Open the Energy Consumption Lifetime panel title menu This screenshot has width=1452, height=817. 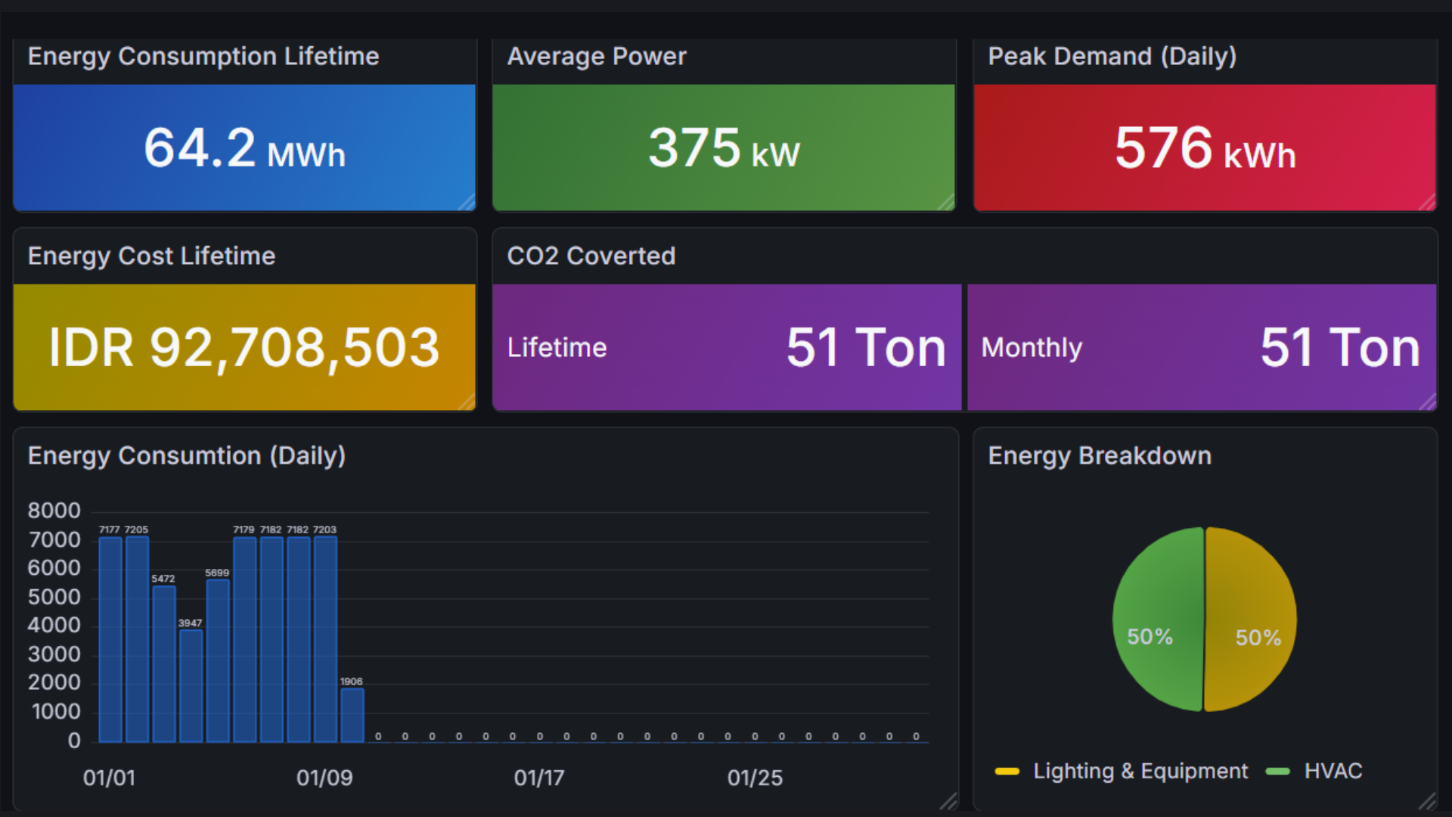click(x=203, y=57)
